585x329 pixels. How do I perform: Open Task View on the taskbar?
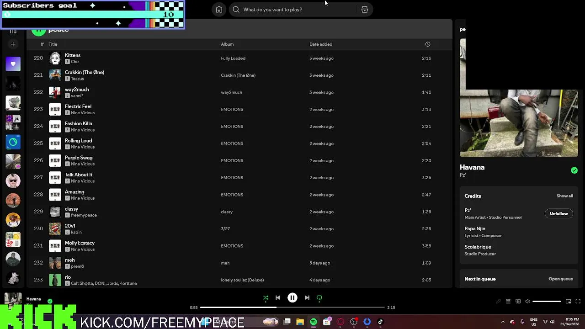(x=287, y=322)
